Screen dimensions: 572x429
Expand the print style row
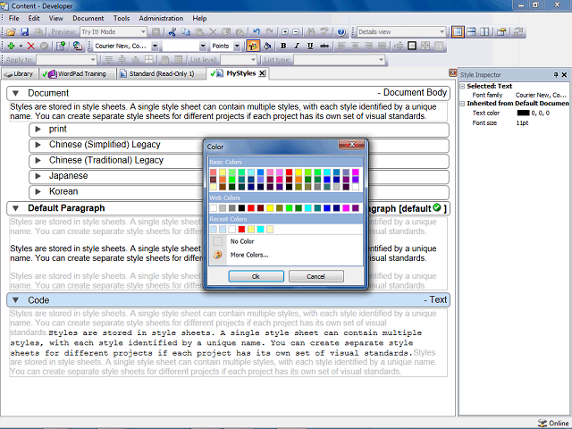click(38, 129)
